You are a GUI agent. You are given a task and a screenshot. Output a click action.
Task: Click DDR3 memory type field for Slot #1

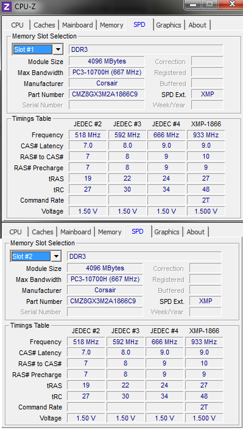pyautogui.click(x=146, y=49)
